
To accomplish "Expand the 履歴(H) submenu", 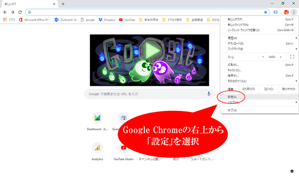I will pos(259,38).
